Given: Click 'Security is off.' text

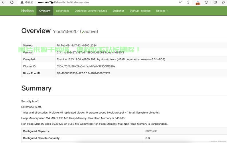Looking at the screenshot, I should click(30, 101).
